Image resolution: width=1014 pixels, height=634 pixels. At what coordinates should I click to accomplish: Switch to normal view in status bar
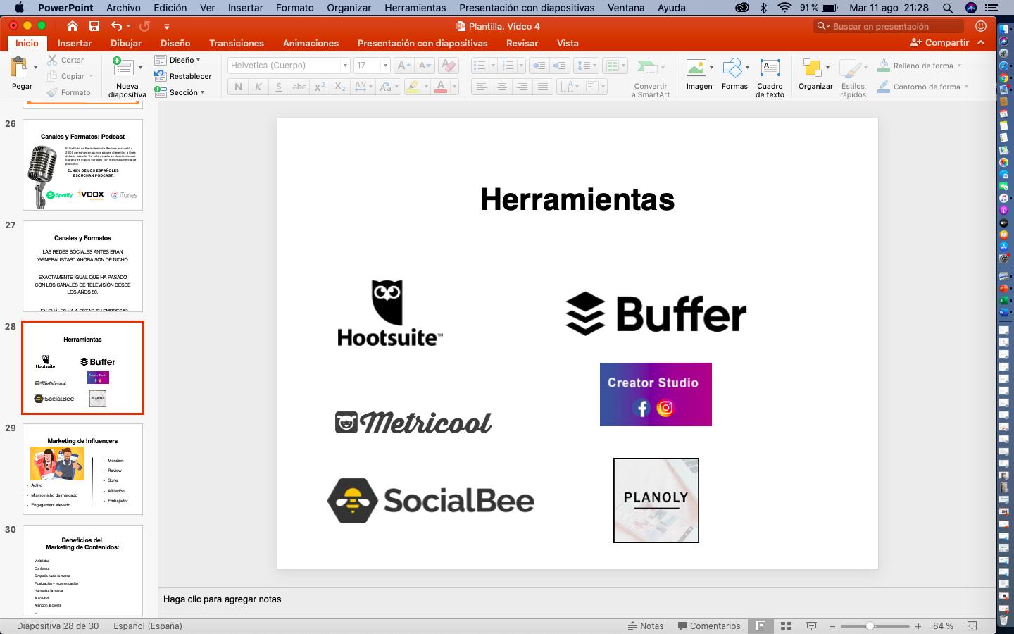761,626
